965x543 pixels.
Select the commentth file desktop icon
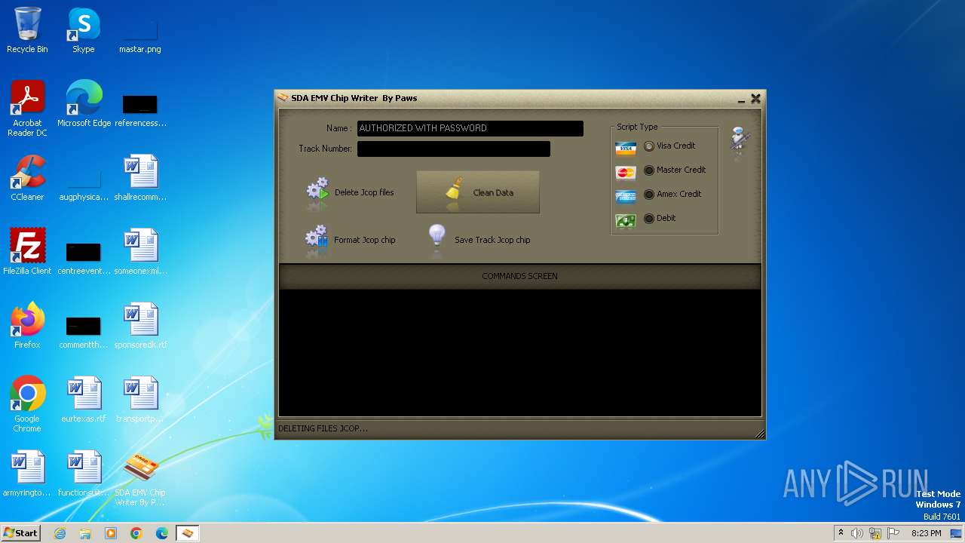(x=84, y=330)
